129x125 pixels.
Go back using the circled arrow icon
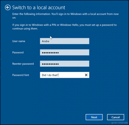pyautogui.click(x=8, y=8)
